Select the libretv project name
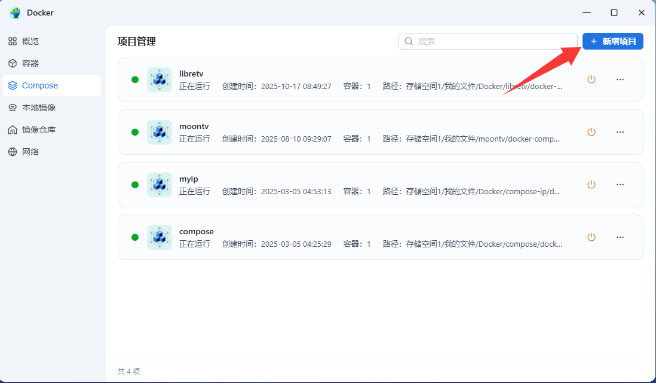The width and height of the screenshot is (656, 383). coord(191,73)
